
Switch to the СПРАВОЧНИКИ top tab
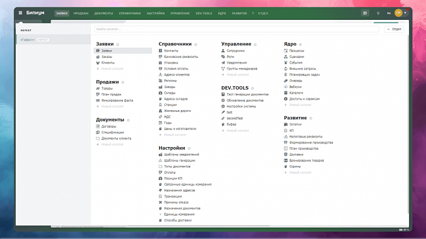130,13
